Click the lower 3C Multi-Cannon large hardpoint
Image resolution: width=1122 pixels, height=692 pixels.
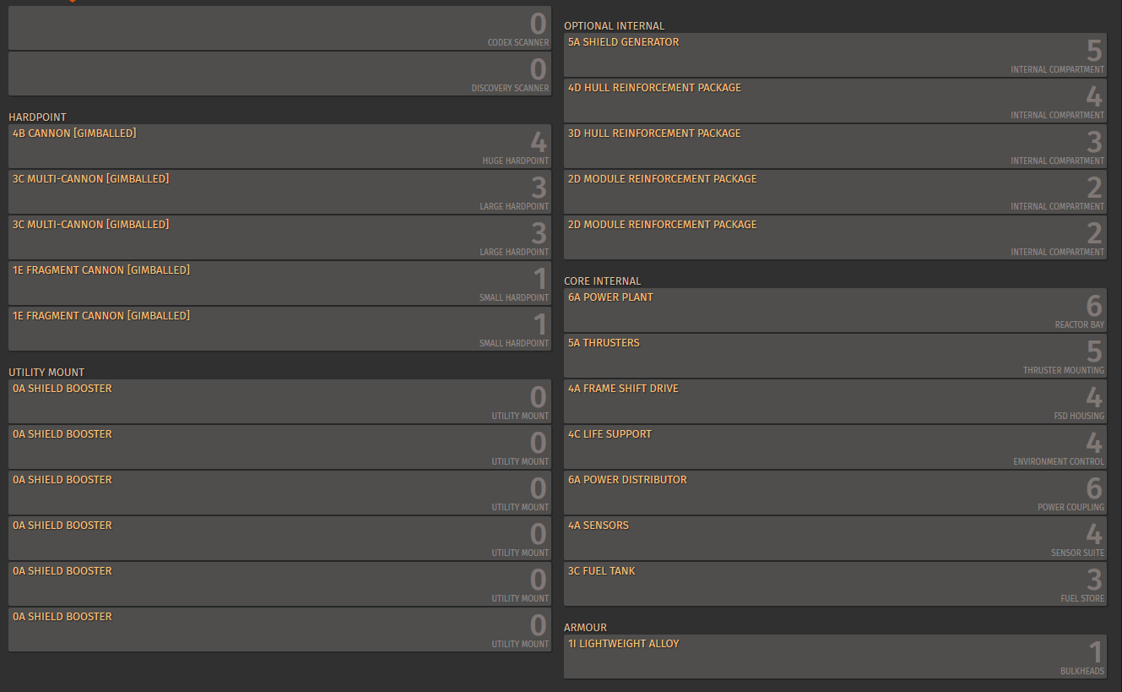pos(279,237)
